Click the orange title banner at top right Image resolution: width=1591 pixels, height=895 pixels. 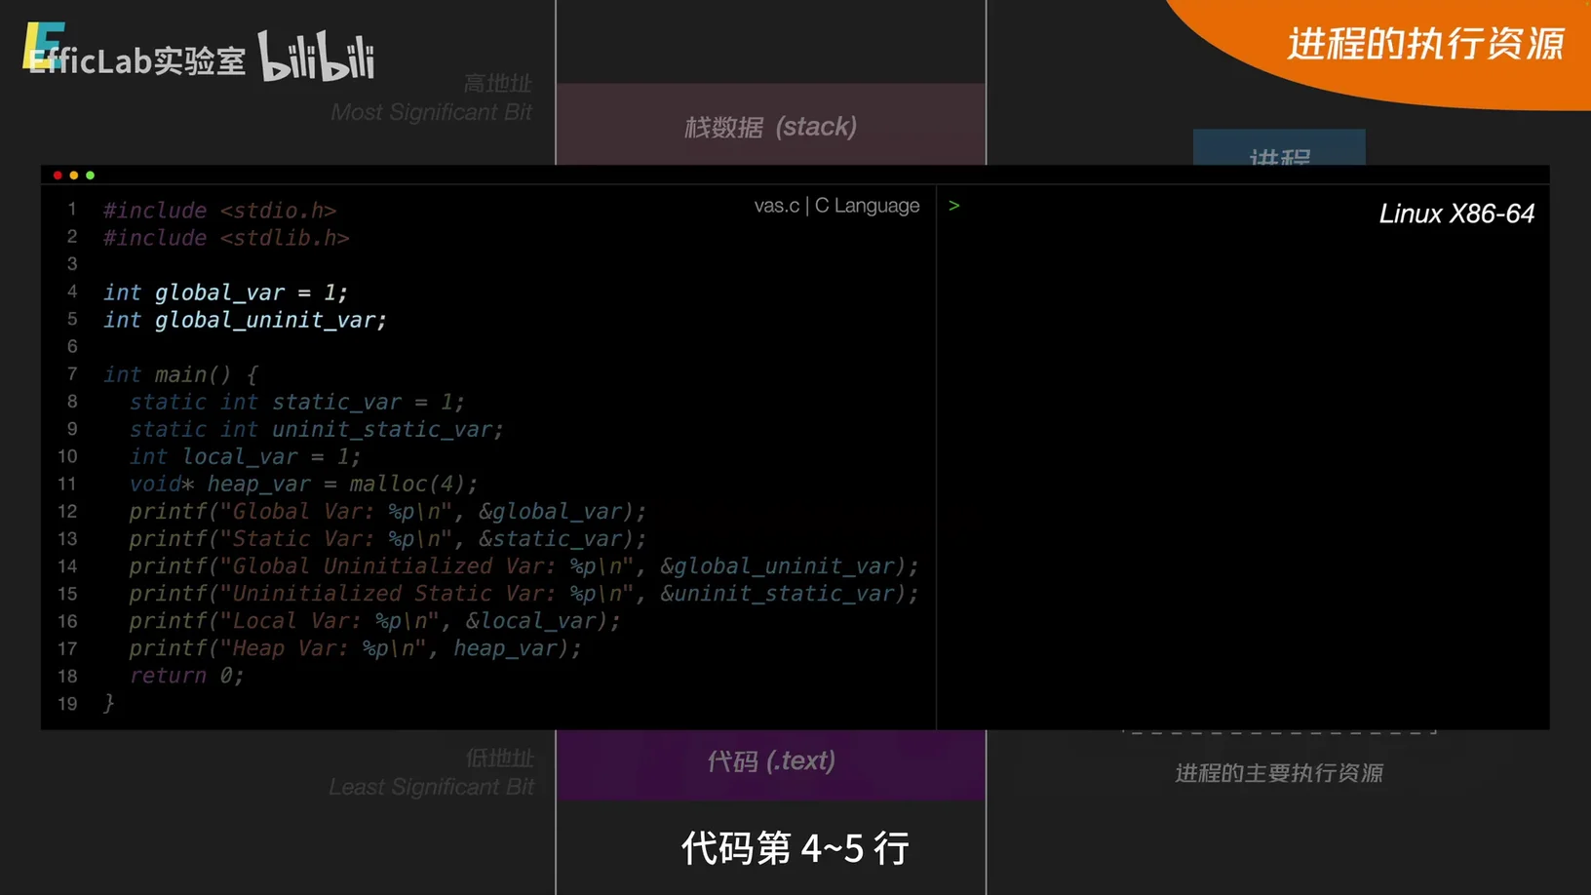(x=1423, y=45)
